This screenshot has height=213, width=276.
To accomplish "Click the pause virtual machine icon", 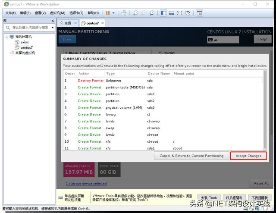I will tap(108, 13).
